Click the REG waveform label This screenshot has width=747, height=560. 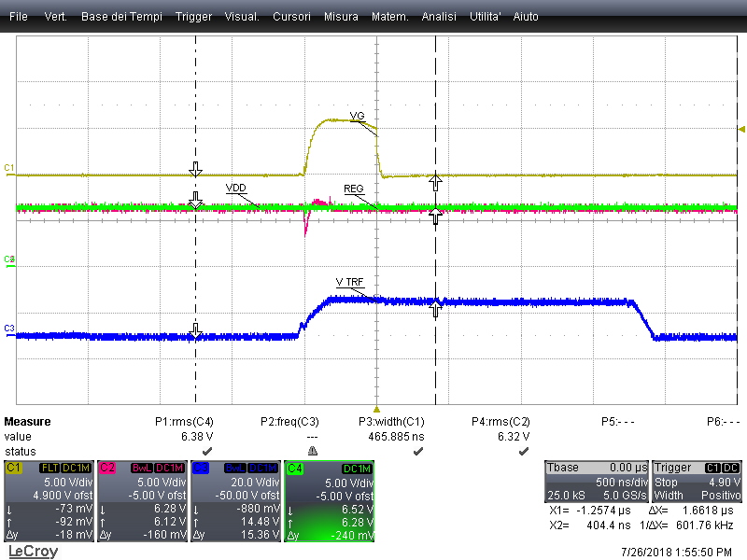(x=354, y=189)
